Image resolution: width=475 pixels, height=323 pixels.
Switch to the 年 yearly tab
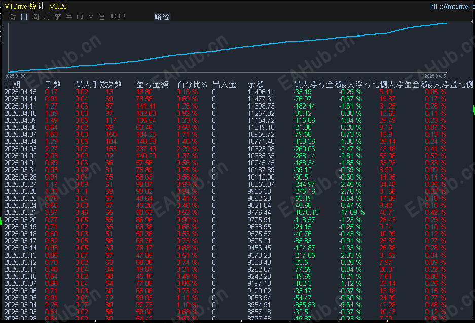point(69,17)
